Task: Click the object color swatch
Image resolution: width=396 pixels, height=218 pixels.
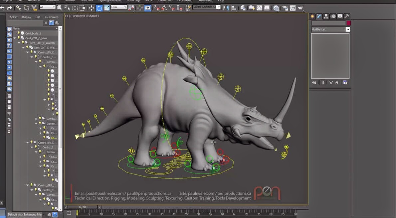Action: click(x=348, y=23)
